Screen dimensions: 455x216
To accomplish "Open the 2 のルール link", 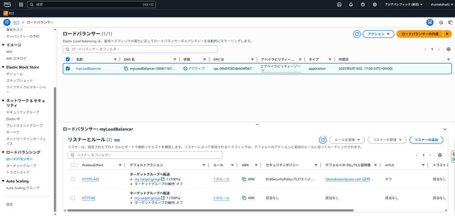I will click(221, 198).
